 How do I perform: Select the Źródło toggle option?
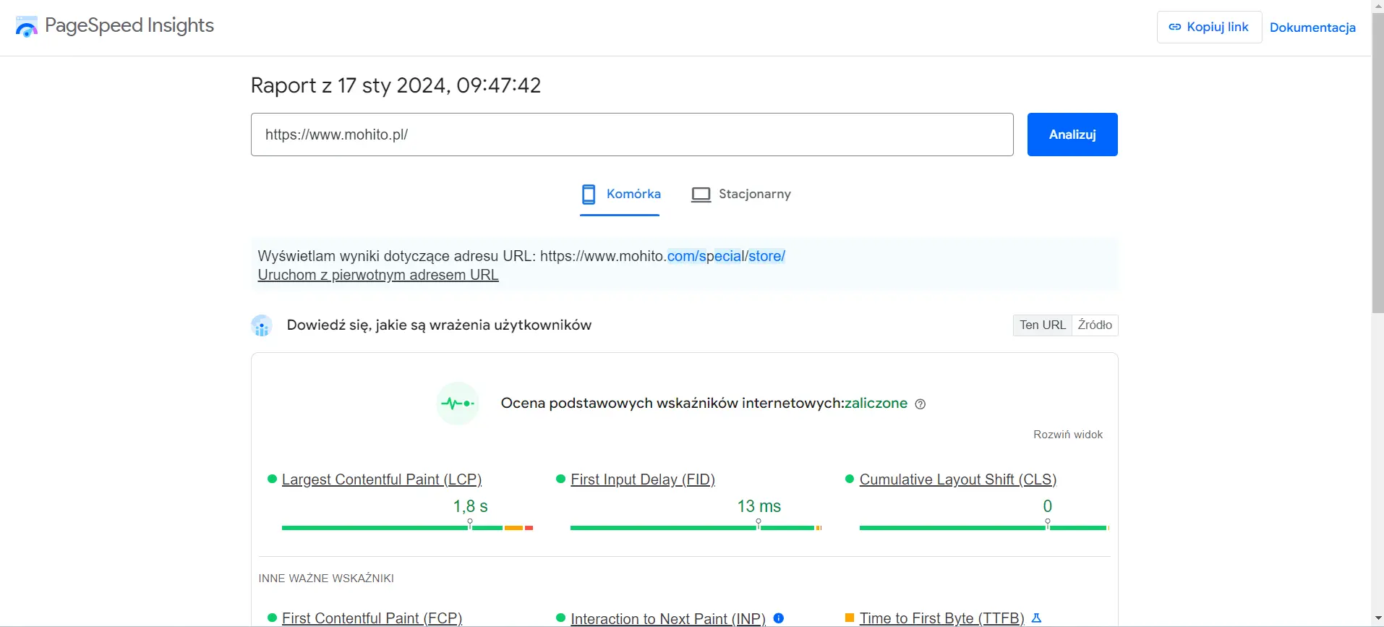[1095, 325]
